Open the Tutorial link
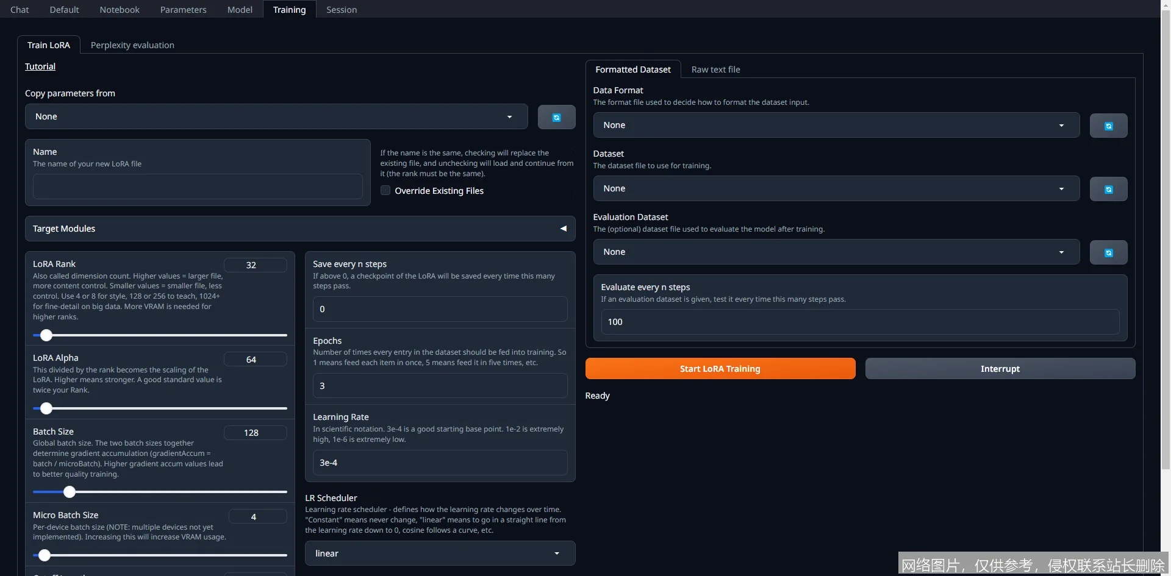 (x=40, y=66)
